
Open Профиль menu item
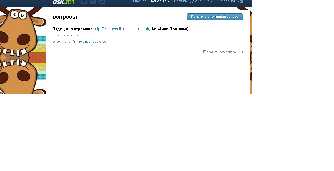pos(180,1)
